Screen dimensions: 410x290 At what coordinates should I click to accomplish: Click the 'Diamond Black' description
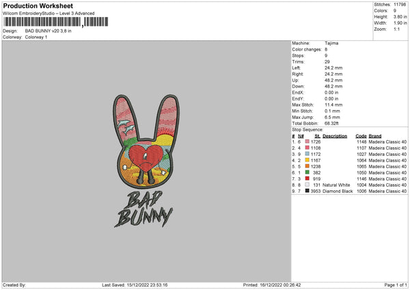(x=338, y=192)
